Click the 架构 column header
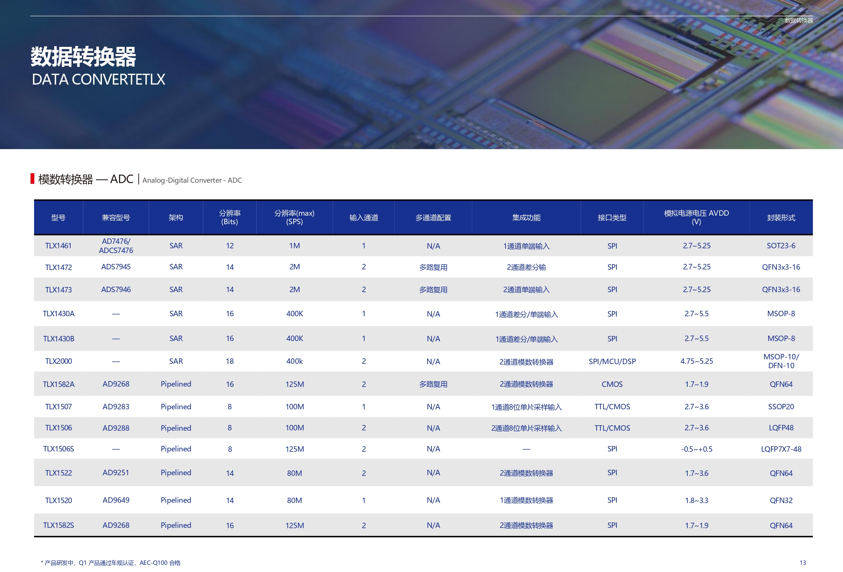843x572 pixels. point(176,218)
